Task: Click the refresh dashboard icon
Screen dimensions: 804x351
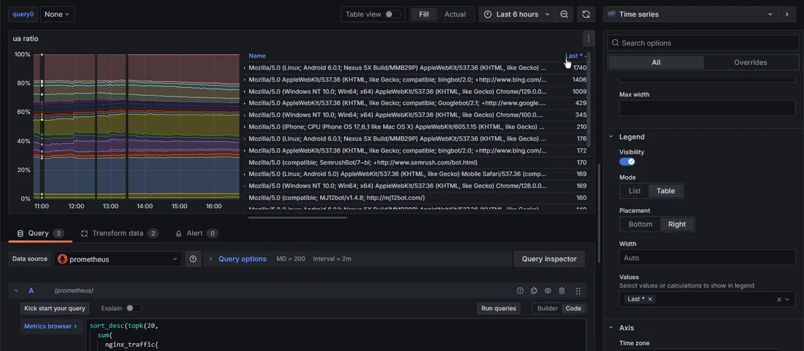Action: [586, 14]
